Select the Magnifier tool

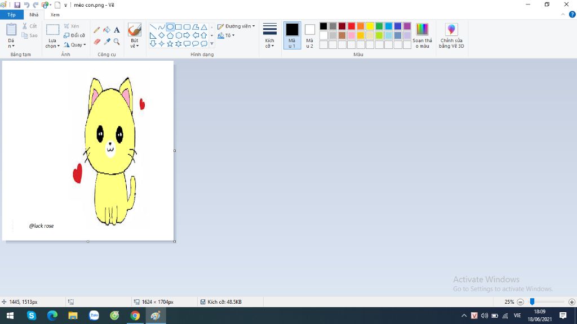(117, 42)
